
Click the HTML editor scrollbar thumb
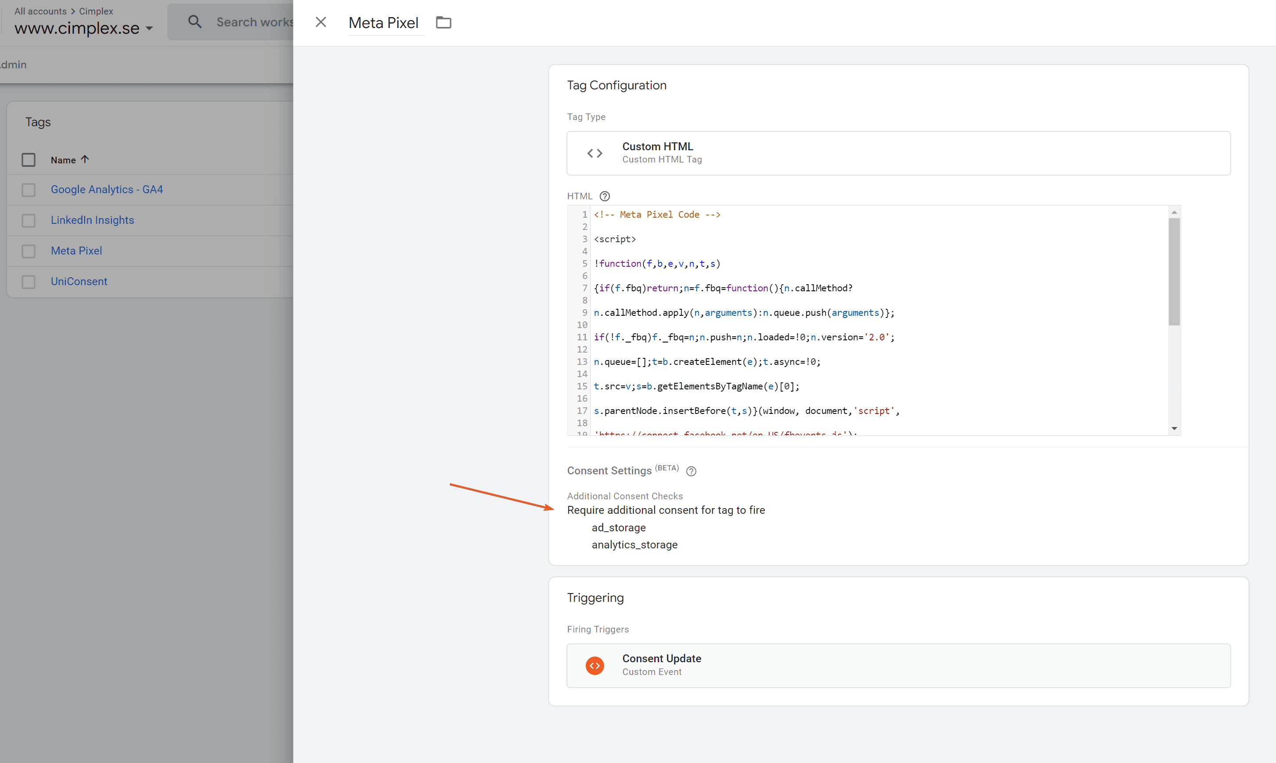click(1174, 272)
